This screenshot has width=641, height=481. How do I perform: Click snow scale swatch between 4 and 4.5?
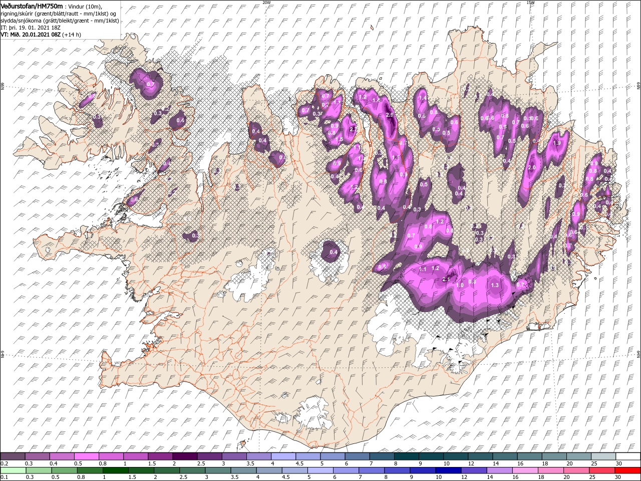pos(283,456)
